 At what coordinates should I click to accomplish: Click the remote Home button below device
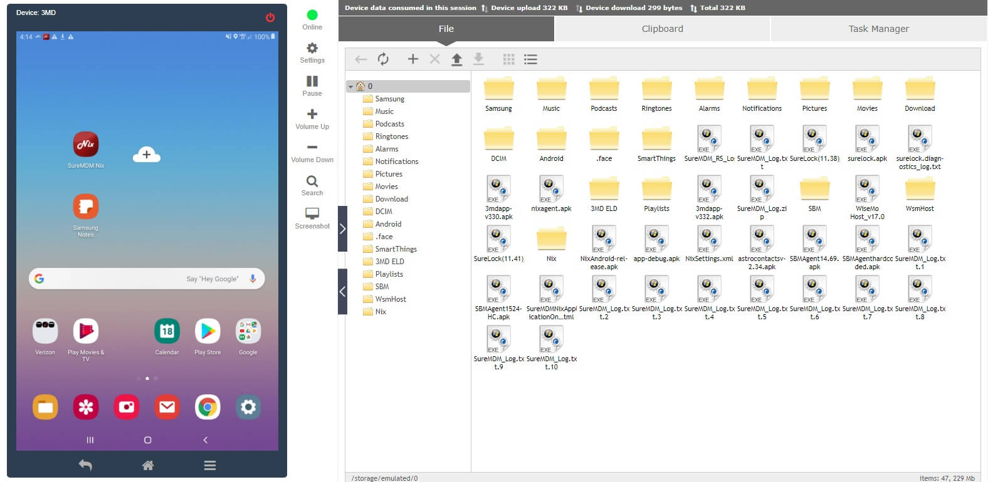pyautogui.click(x=148, y=465)
